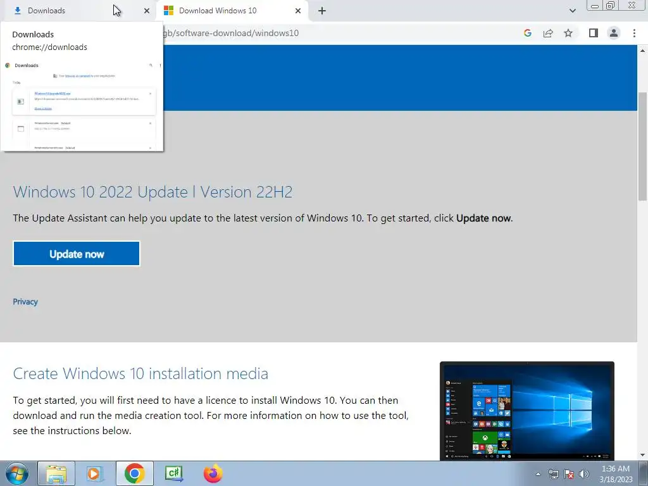Toggle the Chrome side panel
This screenshot has height=486, width=648.
click(594, 33)
